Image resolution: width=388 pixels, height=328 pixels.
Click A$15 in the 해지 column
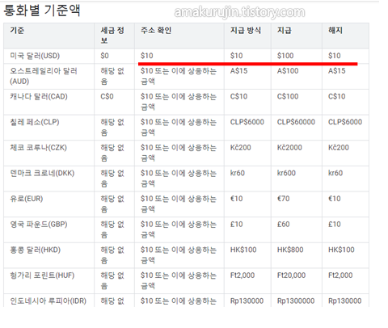click(x=337, y=71)
